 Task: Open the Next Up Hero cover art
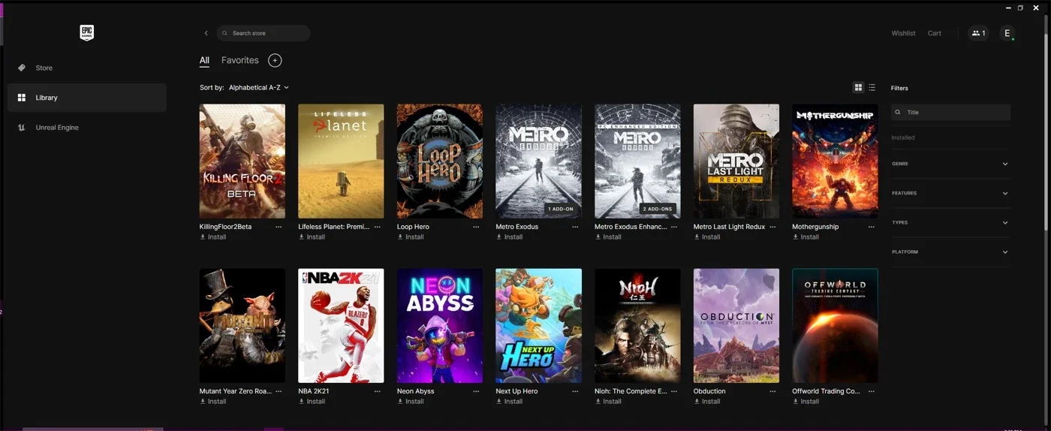[x=538, y=326]
